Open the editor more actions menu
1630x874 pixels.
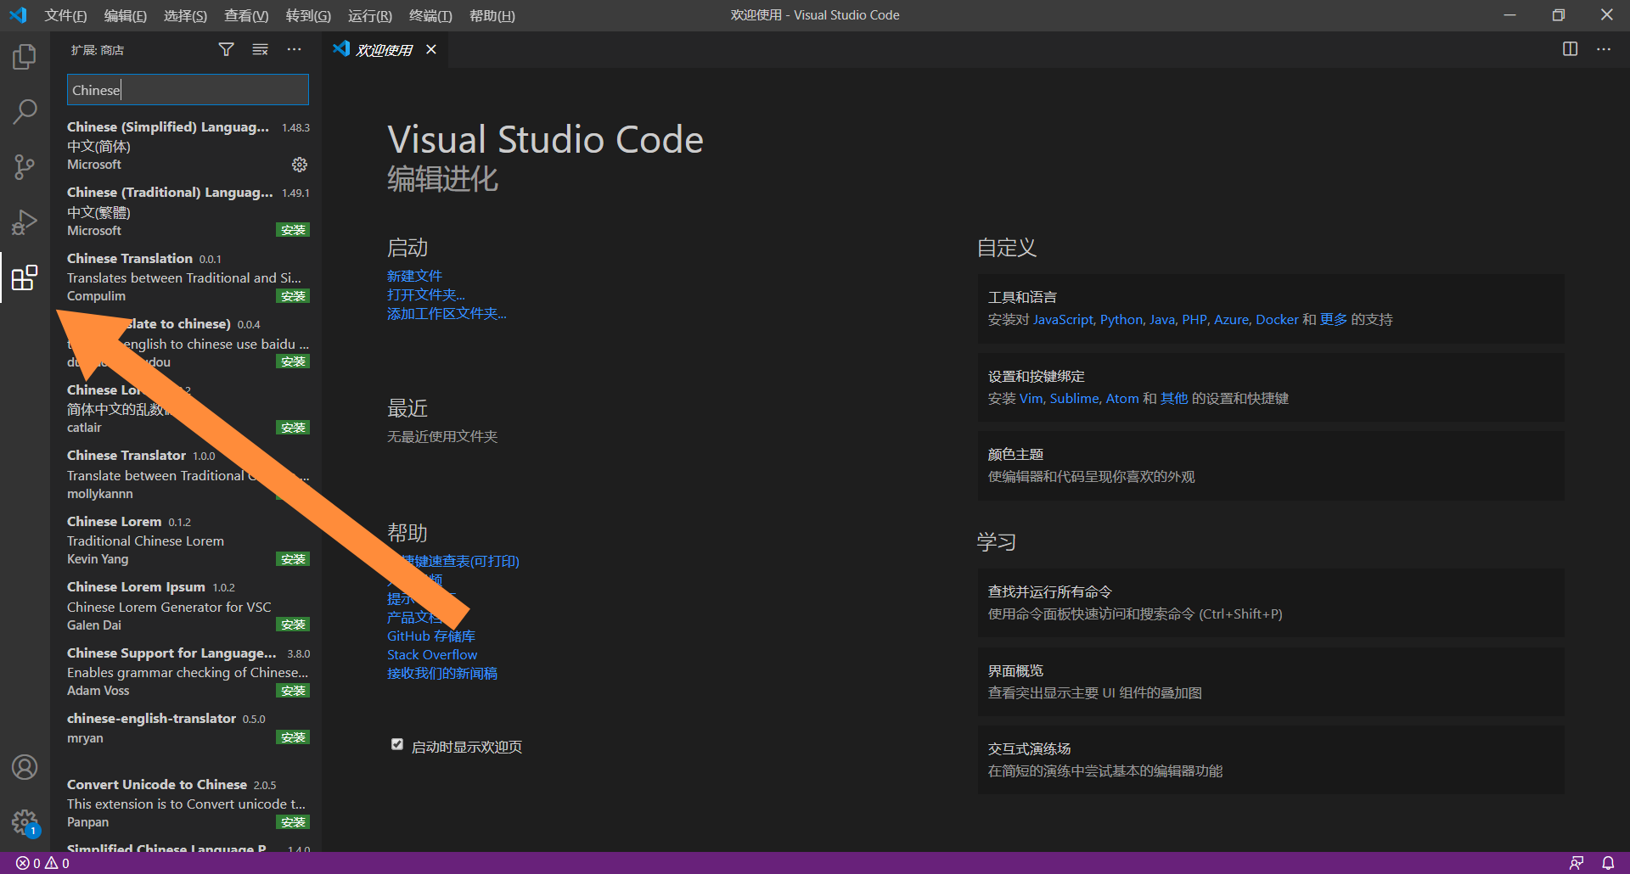1604,49
